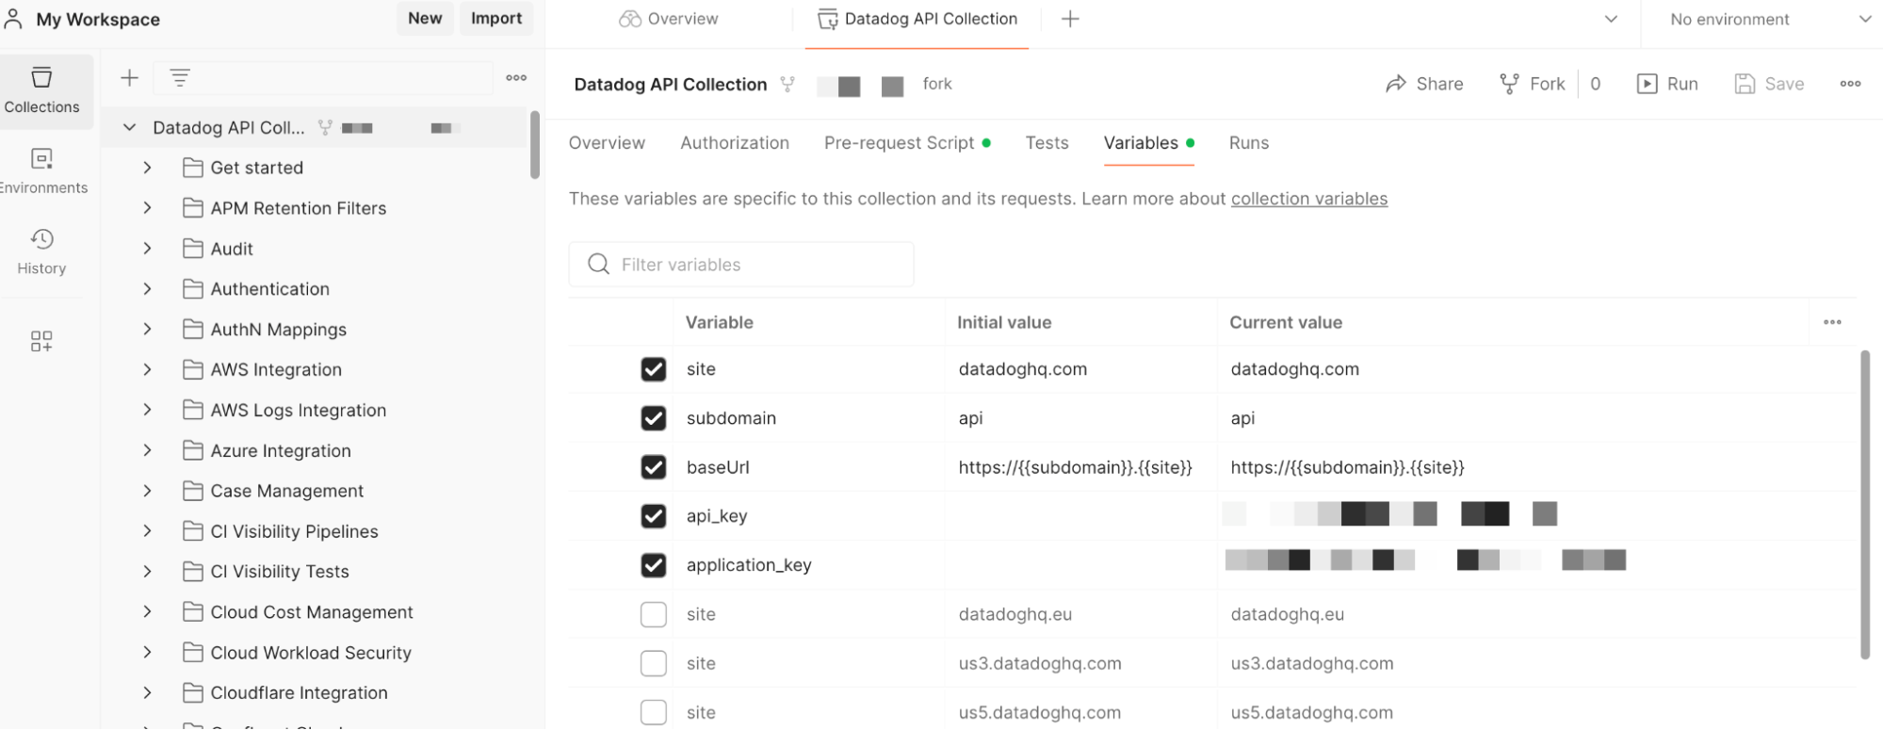Click the filter icon in collections search bar
The width and height of the screenshot is (1883, 730).
[x=180, y=78]
